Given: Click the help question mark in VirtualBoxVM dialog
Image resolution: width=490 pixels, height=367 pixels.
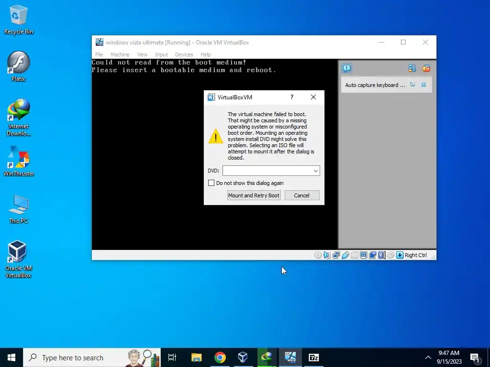Looking at the screenshot, I should point(292,97).
